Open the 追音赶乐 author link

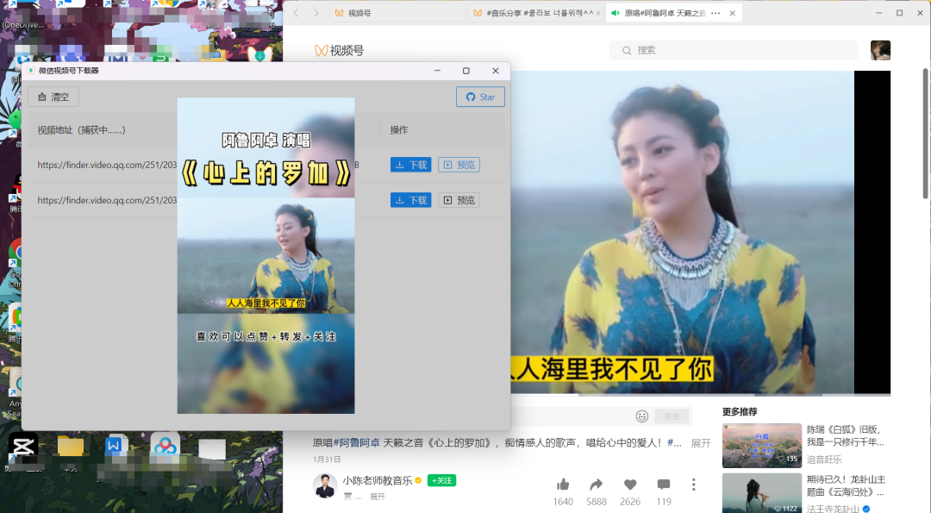pyautogui.click(x=824, y=459)
